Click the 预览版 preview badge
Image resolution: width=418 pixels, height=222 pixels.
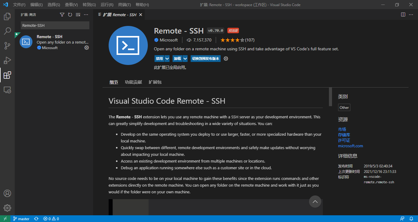point(233,30)
